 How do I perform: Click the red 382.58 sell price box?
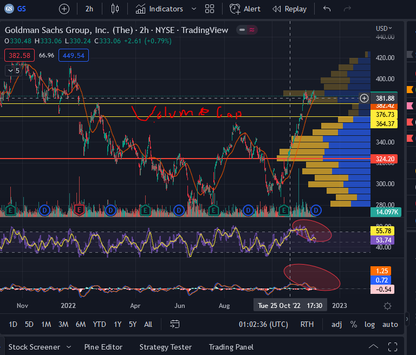click(x=19, y=55)
